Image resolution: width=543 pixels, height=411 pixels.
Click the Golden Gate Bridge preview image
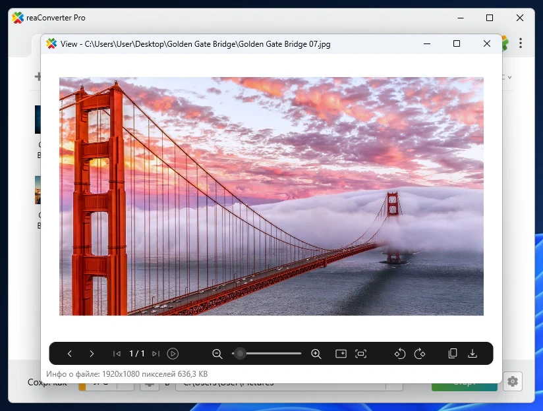(x=271, y=196)
